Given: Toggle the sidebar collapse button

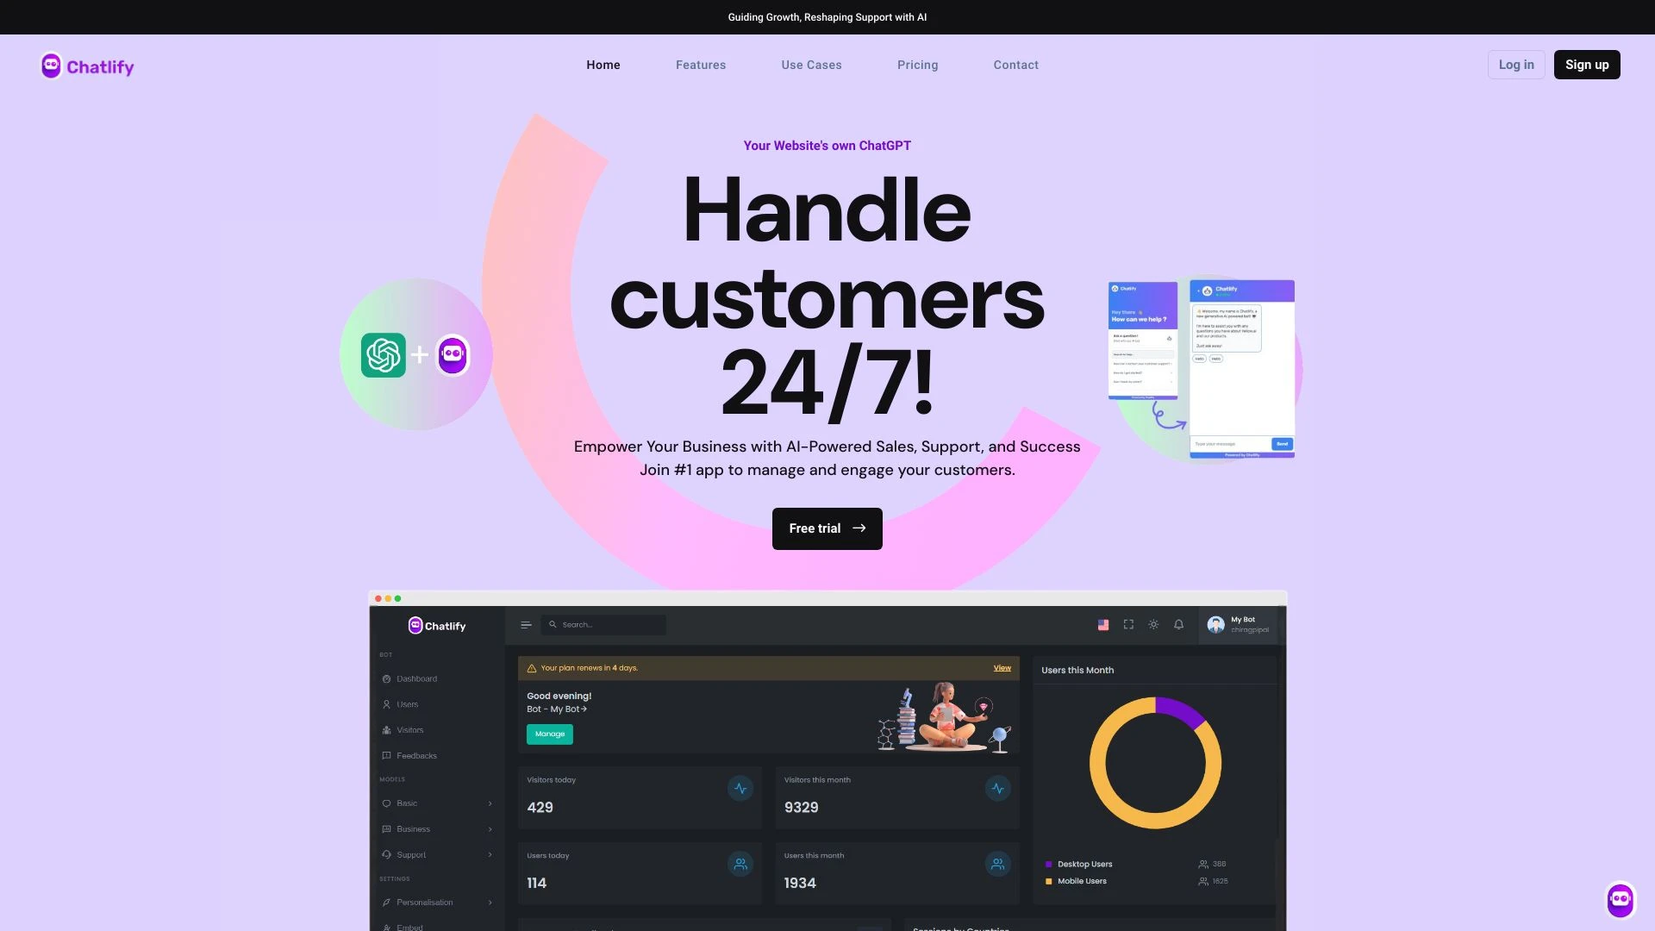Looking at the screenshot, I should [525, 624].
